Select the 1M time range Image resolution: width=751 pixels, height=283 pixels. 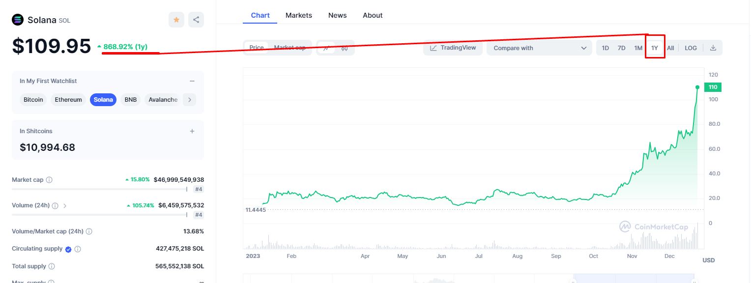pos(638,48)
